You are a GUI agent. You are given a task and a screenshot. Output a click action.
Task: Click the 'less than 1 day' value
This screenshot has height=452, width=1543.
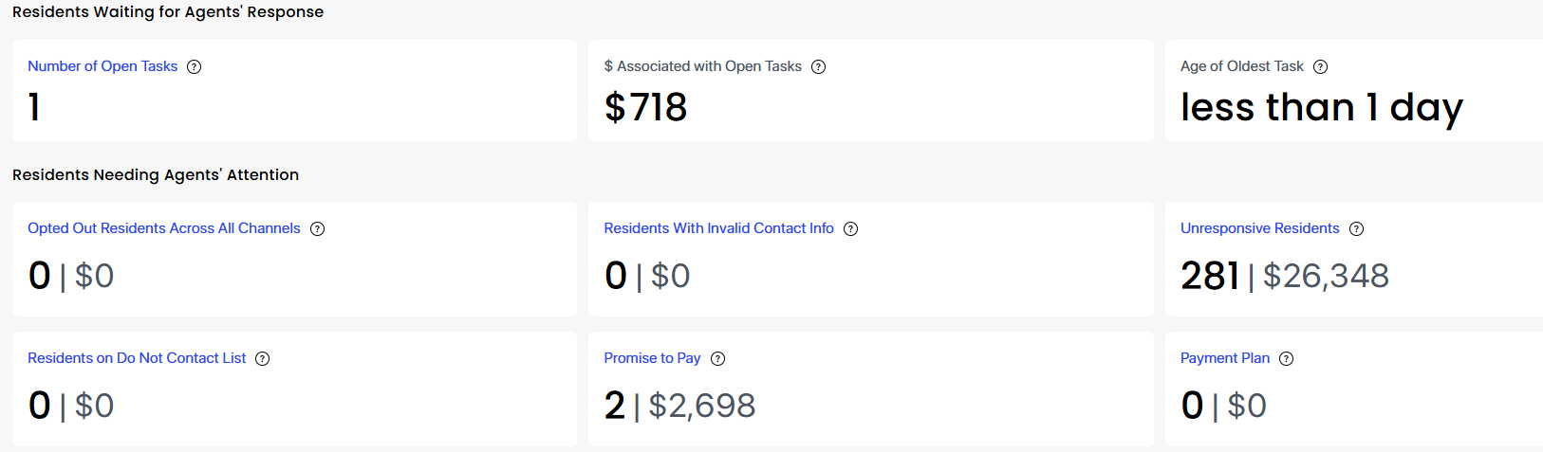tap(1322, 108)
